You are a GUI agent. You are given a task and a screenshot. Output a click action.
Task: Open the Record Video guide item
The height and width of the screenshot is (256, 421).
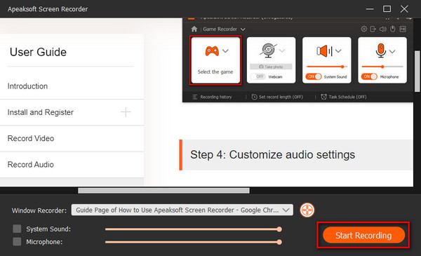pos(72,138)
